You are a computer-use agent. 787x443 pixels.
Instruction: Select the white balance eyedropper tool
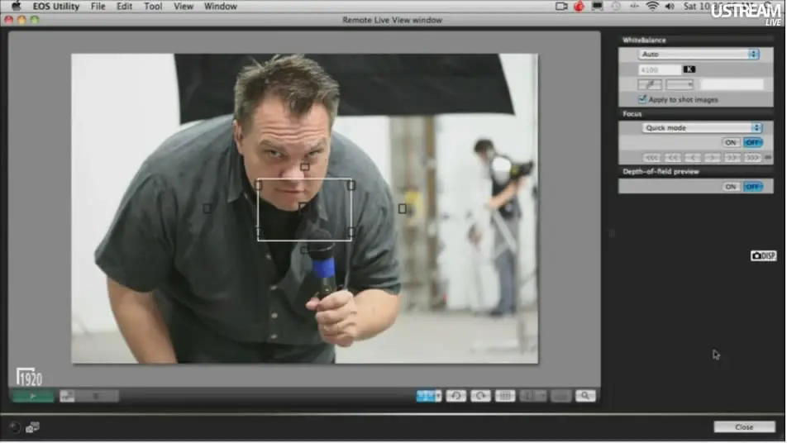(650, 84)
